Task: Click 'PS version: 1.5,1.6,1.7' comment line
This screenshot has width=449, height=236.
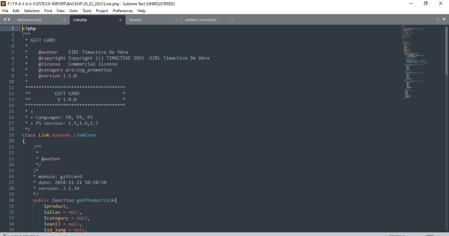Action: point(67,123)
